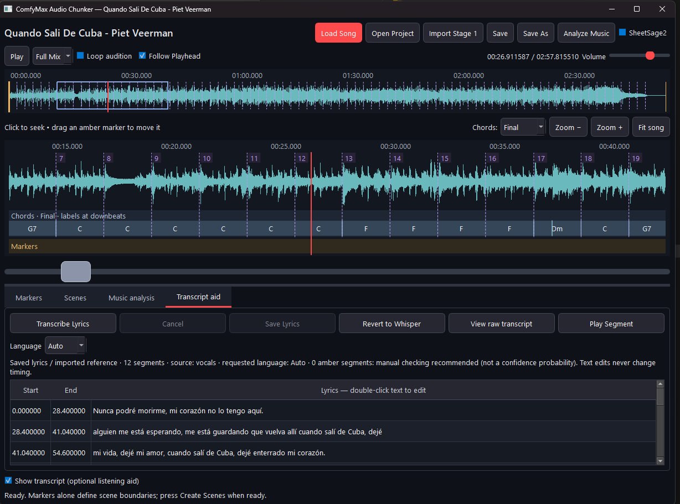Click the Dm chord cell
Image resolution: width=680 pixels, height=504 pixels.
pos(557,228)
